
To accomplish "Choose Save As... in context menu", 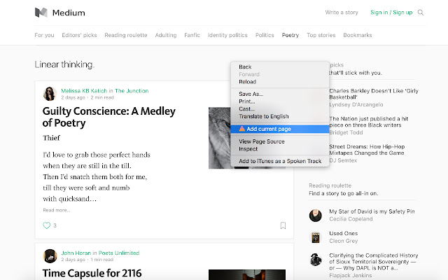I will 280,94.
